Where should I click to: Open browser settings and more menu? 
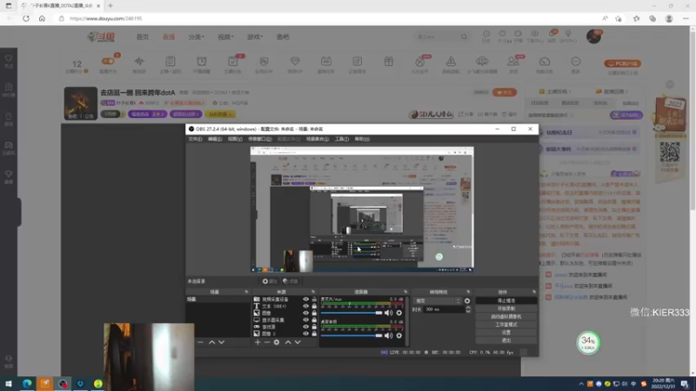coord(686,18)
